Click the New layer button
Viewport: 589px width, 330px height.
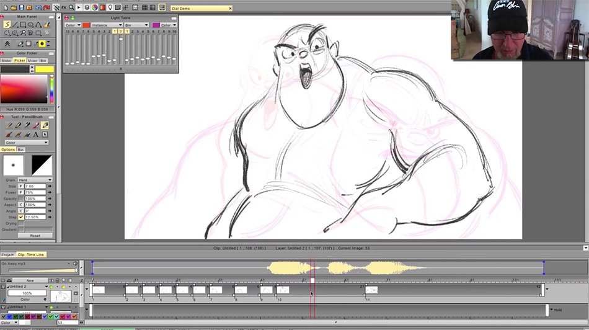click(30, 280)
